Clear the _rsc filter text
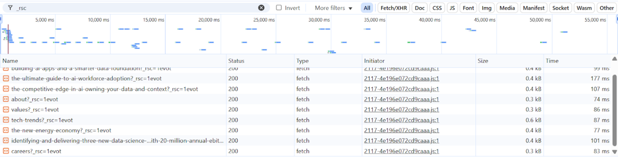The image size is (618, 158). (x=261, y=8)
